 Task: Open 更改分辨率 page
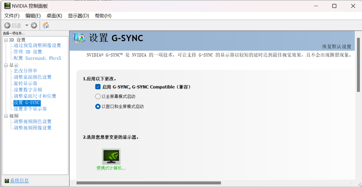pos(25,71)
